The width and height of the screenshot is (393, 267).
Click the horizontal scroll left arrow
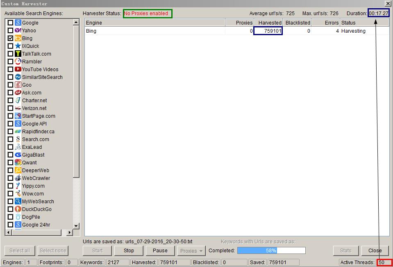click(x=9, y=233)
